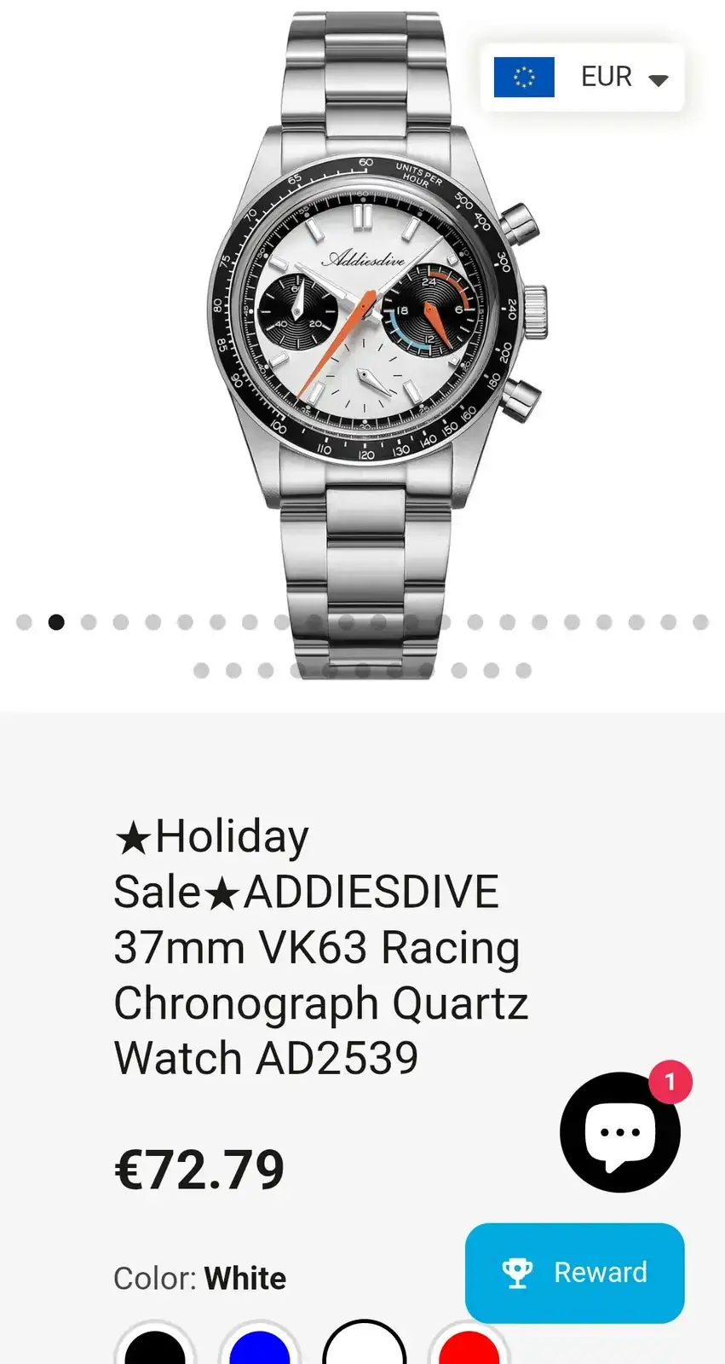This screenshot has height=1364, width=725.
Task: Click the currency dropdown arrow
Action: pos(658,80)
